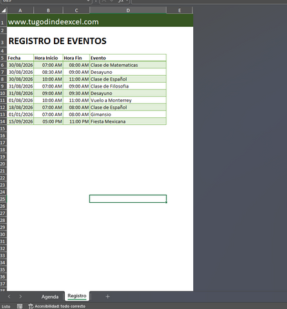Click the Listo status bar indicator
287x309 pixels.
tap(6, 306)
